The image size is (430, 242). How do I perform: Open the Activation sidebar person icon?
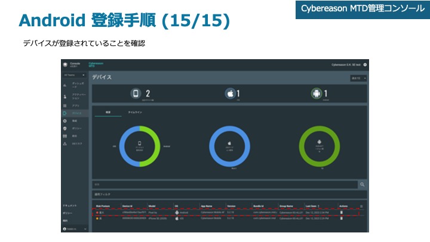65,97
